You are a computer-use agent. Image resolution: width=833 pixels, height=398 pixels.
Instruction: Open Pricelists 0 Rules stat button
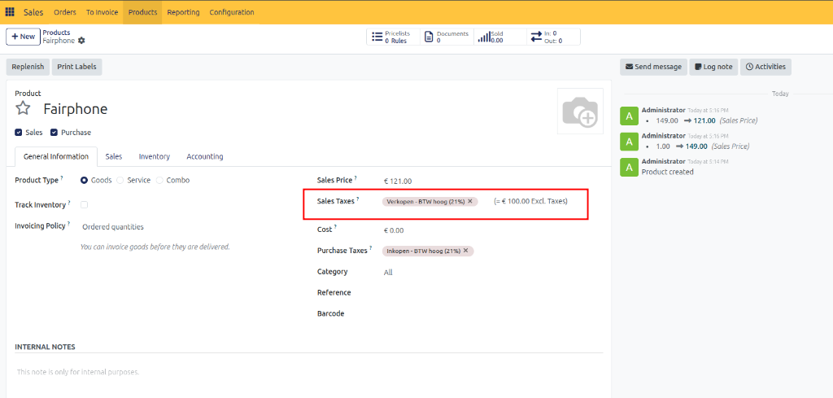tap(393, 37)
